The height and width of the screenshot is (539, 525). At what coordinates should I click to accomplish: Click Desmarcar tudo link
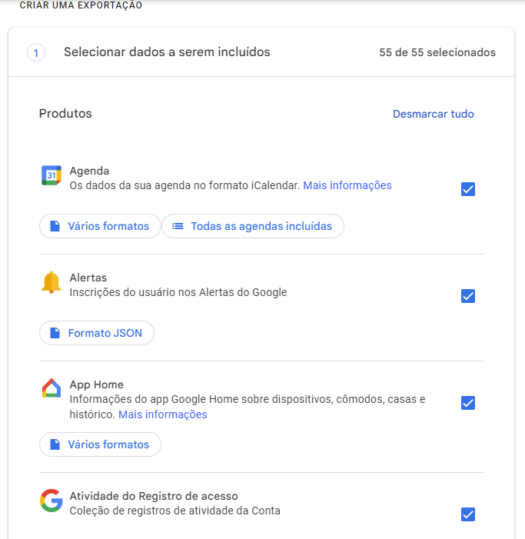pos(434,114)
